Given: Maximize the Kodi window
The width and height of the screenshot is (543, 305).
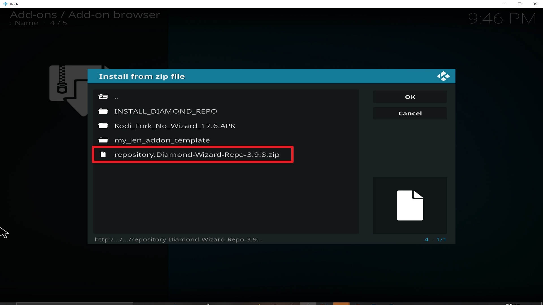Looking at the screenshot, I should [x=520, y=4].
